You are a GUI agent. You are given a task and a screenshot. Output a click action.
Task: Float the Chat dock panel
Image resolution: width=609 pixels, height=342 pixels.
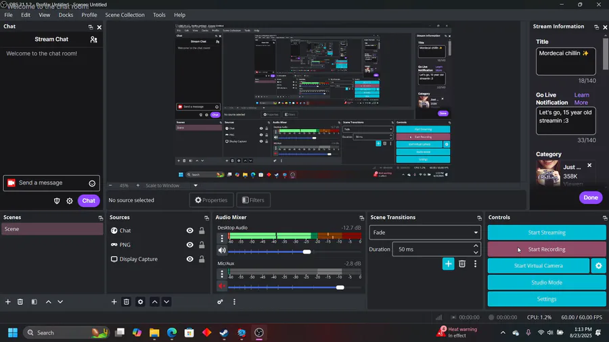(x=91, y=27)
